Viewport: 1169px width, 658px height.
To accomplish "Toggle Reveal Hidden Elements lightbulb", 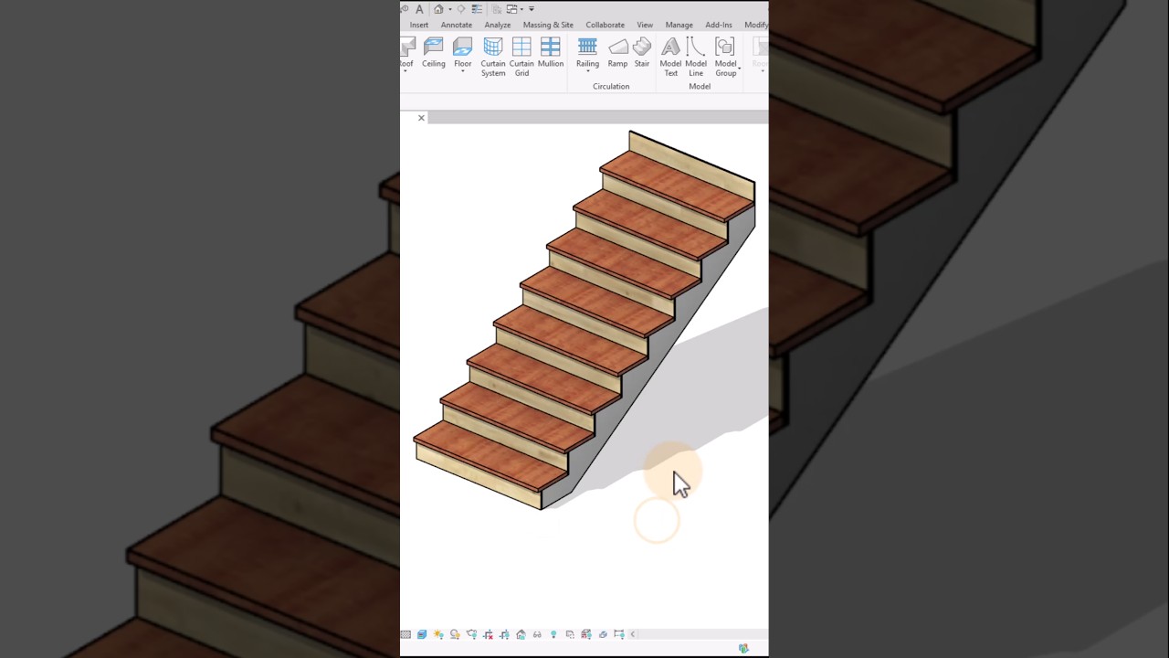I will coord(553,633).
